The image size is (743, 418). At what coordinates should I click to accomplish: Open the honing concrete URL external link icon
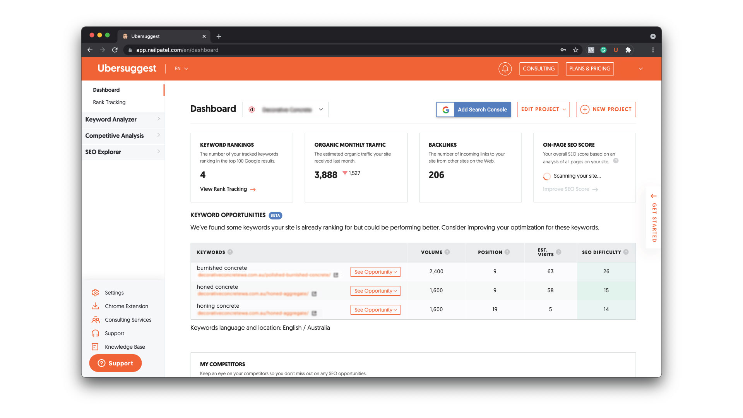(314, 313)
